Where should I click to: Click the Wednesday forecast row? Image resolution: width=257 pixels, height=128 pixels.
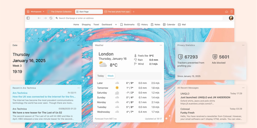[128, 112]
